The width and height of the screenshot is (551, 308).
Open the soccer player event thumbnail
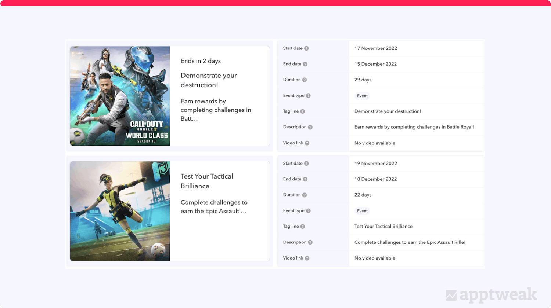120,211
